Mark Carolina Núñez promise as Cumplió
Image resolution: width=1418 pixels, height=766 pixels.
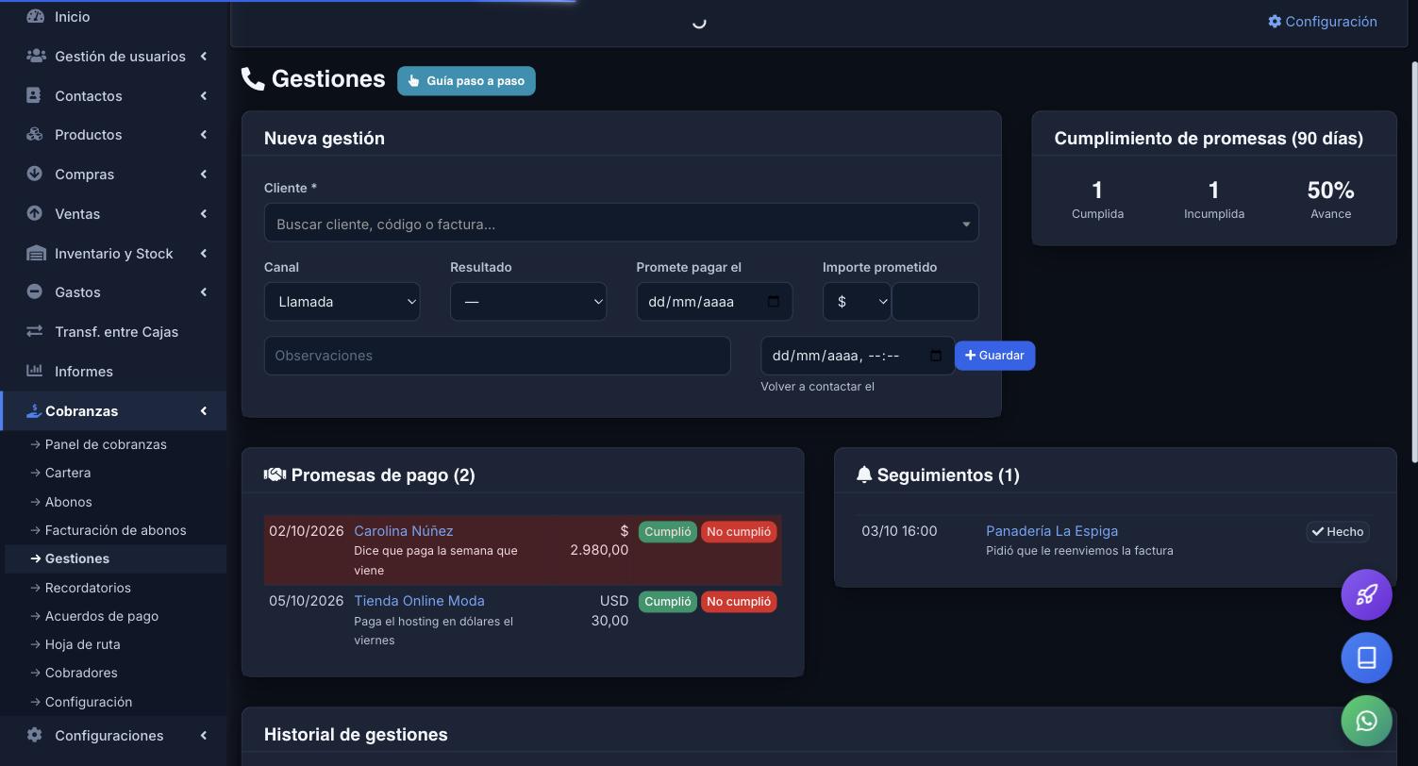667,532
